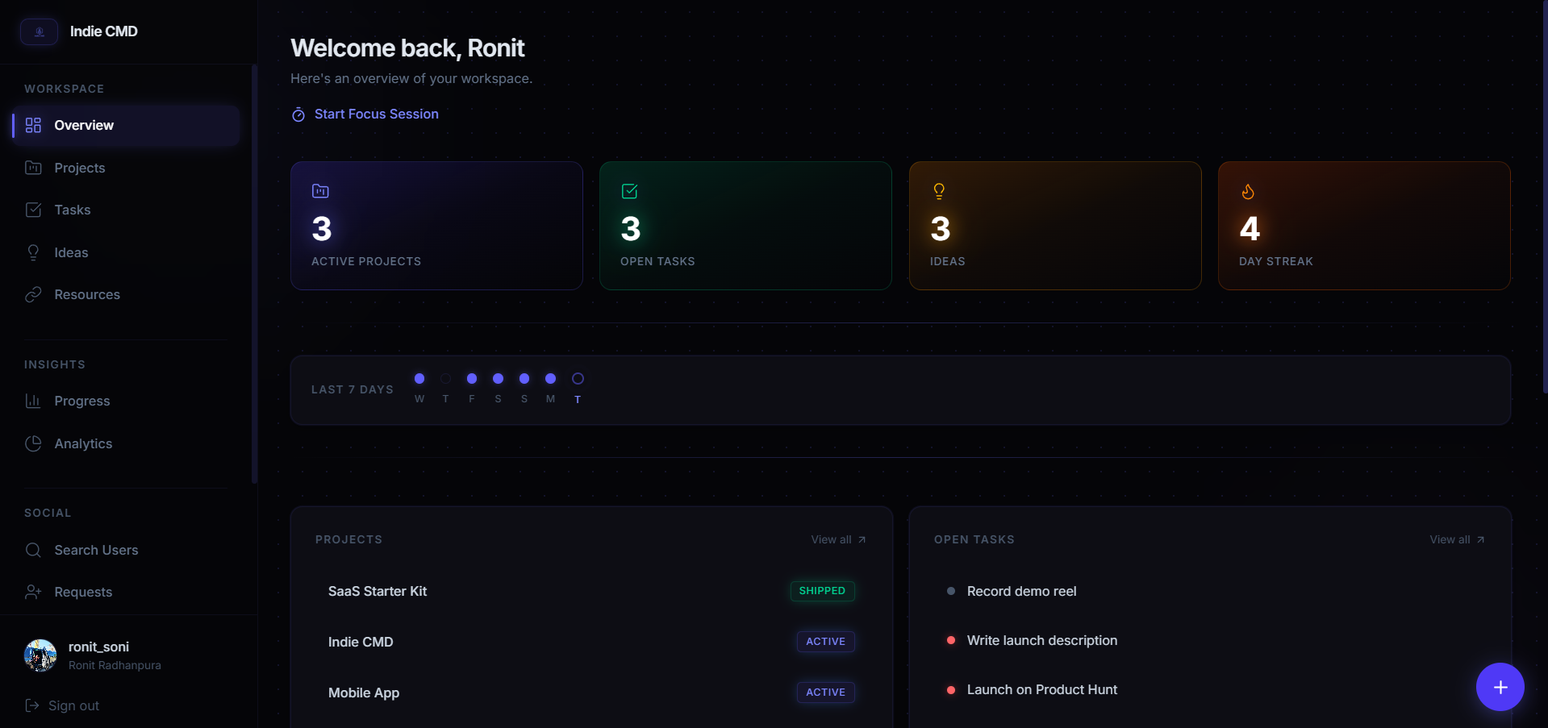Open Tasks from the sidebar
This screenshot has height=728, width=1548.
[x=126, y=210]
